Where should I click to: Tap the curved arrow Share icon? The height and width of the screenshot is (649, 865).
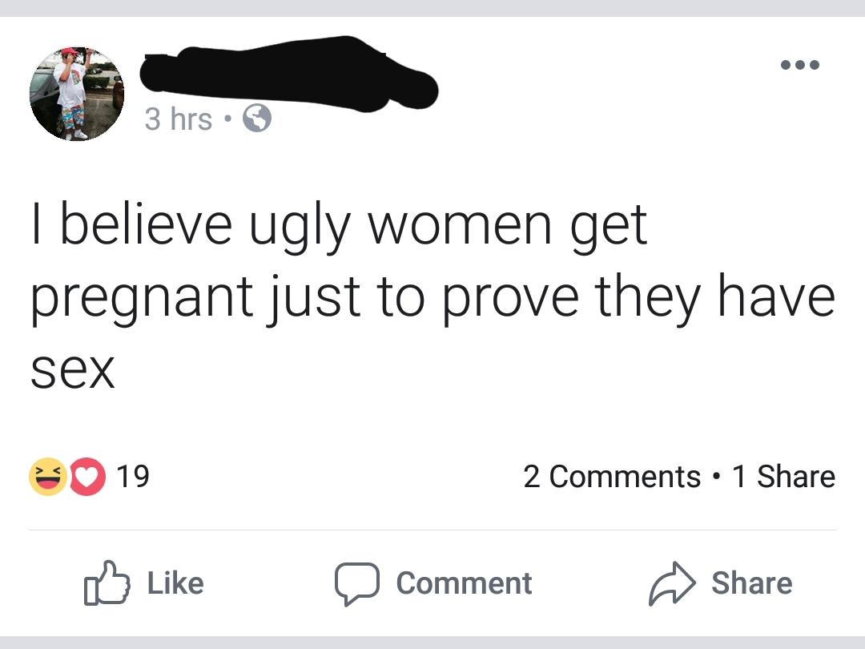(671, 584)
